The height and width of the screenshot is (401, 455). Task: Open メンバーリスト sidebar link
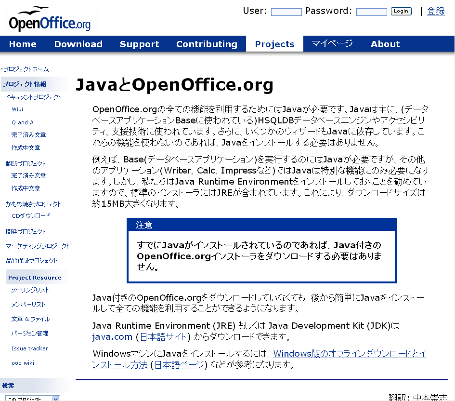pyautogui.click(x=28, y=305)
